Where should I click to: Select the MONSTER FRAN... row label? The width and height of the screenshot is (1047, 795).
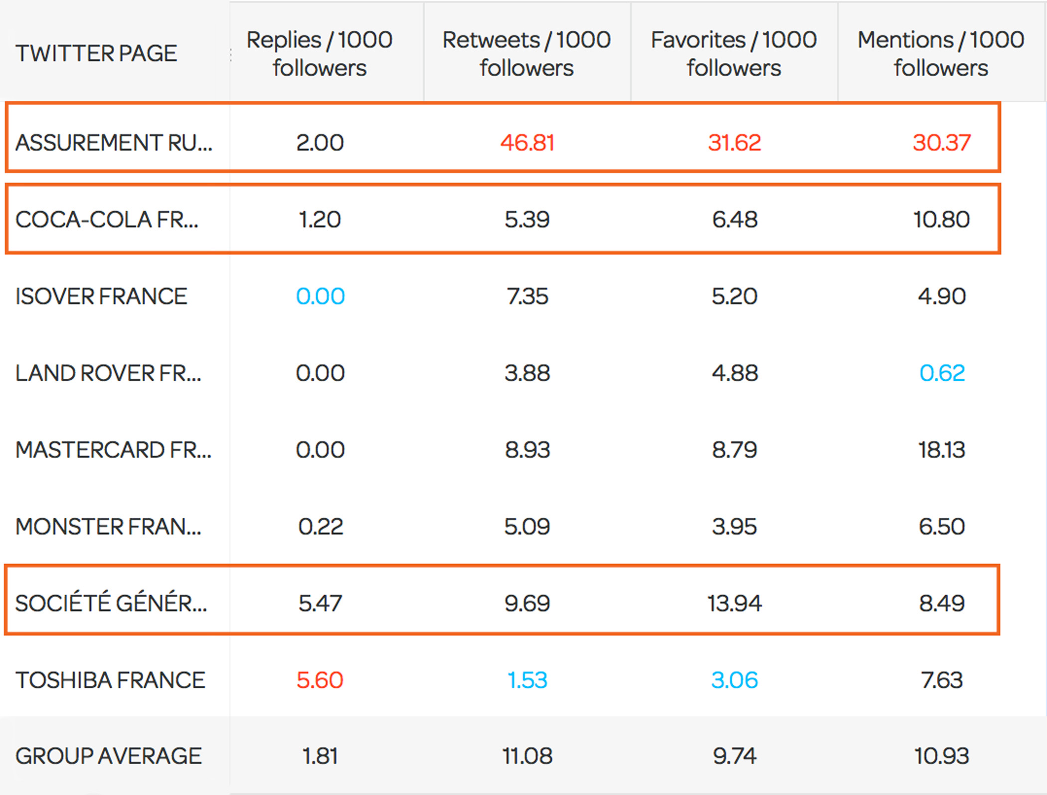coord(108,526)
